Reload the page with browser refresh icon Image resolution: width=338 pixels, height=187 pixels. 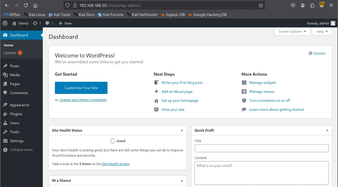coord(26,5)
